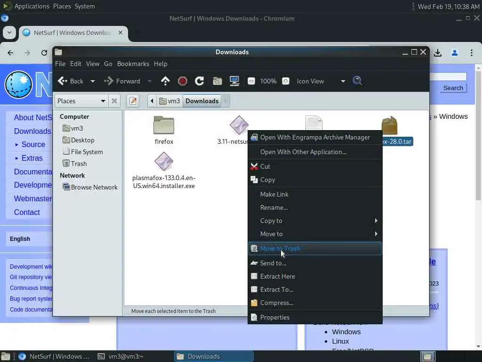Viewport: 482px width, 362px height.
Task: Open the Contact link on NetSurf page
Action: 27,213
